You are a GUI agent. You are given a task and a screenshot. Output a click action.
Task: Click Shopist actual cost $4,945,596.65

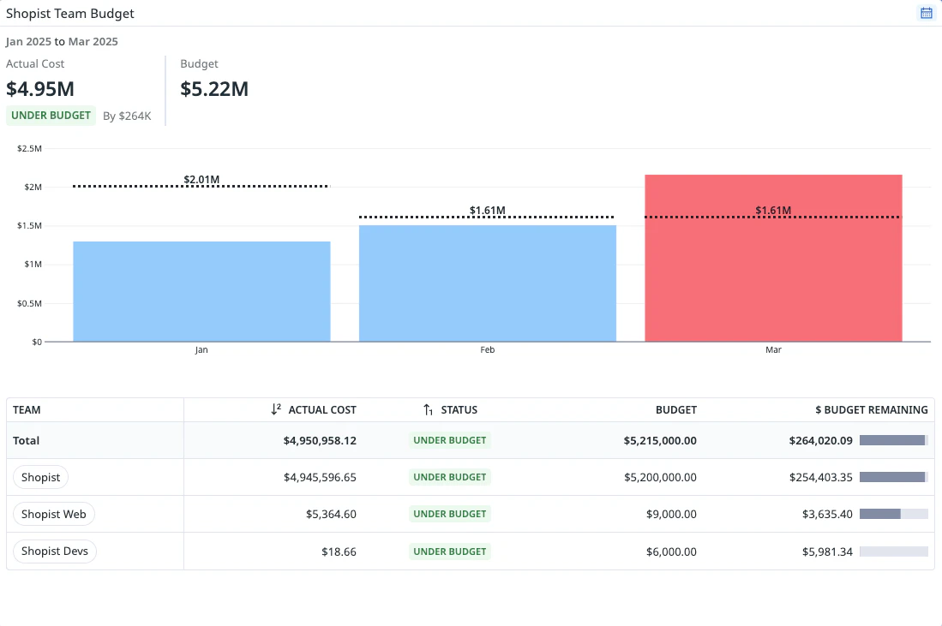[320, 477]
